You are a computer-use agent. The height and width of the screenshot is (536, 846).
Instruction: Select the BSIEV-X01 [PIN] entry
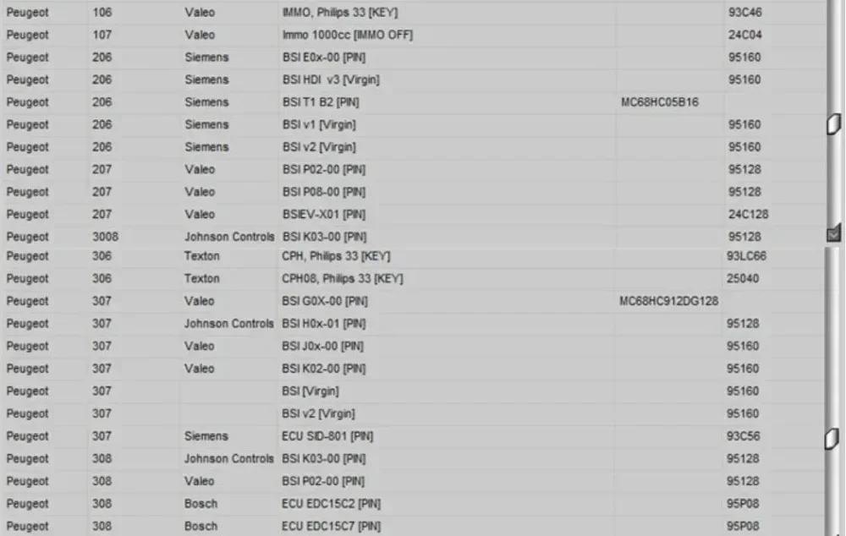click(x=324, y=215)
